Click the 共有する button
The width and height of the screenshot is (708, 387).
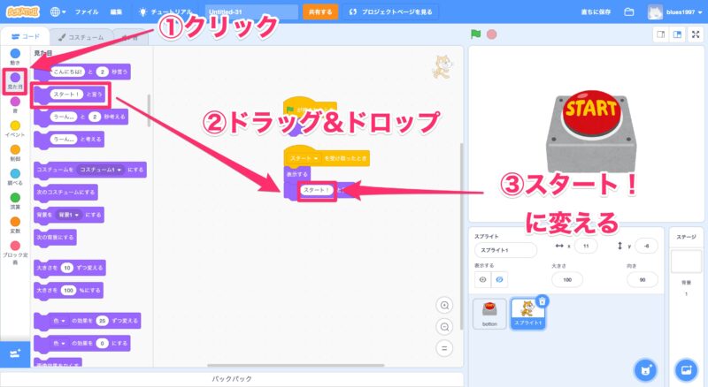(x=319, y=12)
